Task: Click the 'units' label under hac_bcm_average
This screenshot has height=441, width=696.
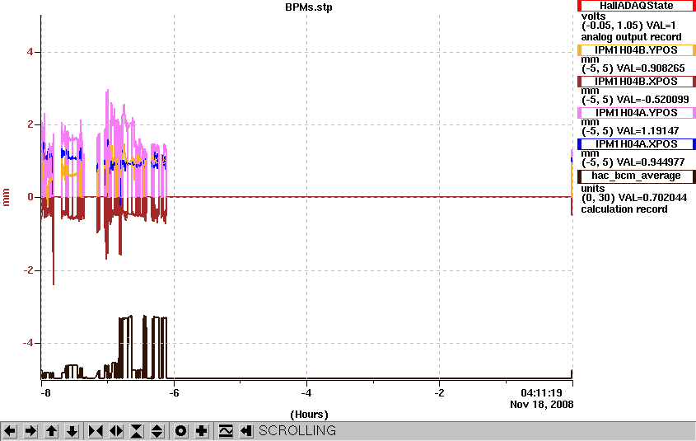Action: (592, 188)
